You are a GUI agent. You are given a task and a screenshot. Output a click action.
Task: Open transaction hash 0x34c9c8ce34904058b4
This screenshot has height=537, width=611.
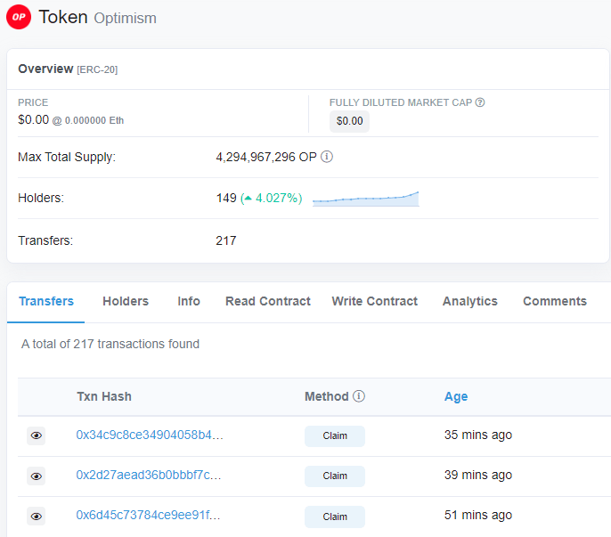pos(150,435)
